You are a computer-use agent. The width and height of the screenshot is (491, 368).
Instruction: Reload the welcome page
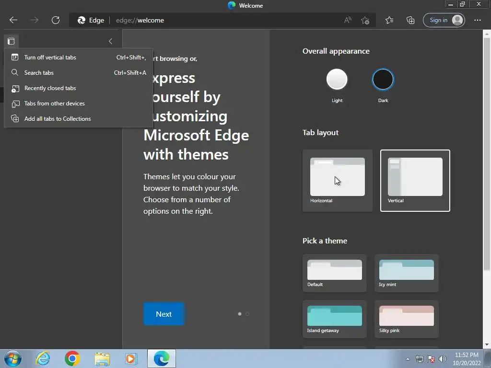click(x=56, y=20)
